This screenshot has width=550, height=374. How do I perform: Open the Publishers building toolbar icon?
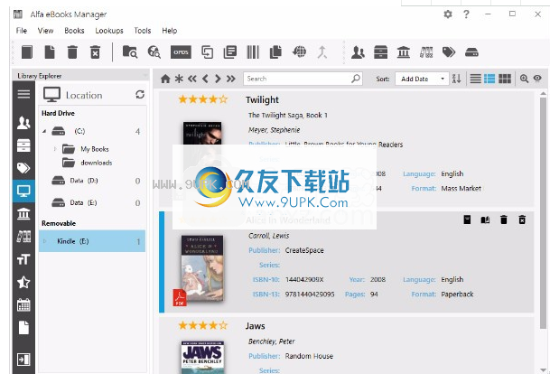point(404,52)
